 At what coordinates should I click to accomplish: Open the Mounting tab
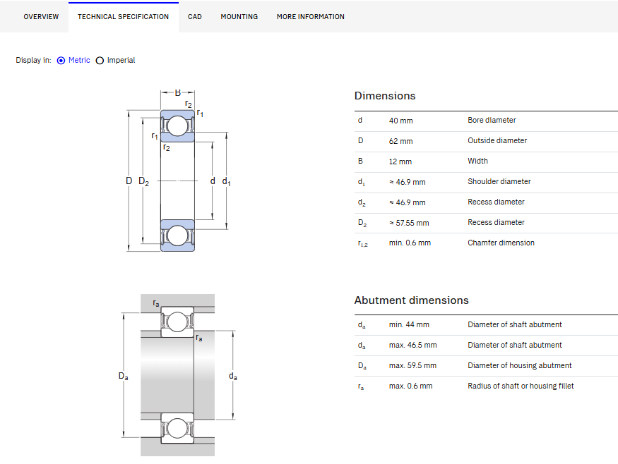click(239, 16)
